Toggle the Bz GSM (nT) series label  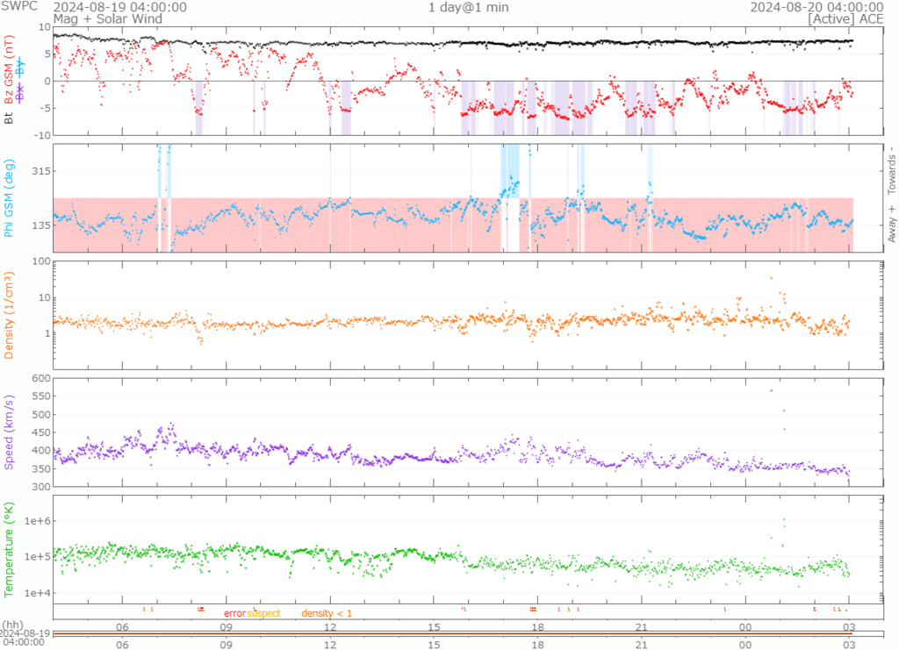[10, 69]
